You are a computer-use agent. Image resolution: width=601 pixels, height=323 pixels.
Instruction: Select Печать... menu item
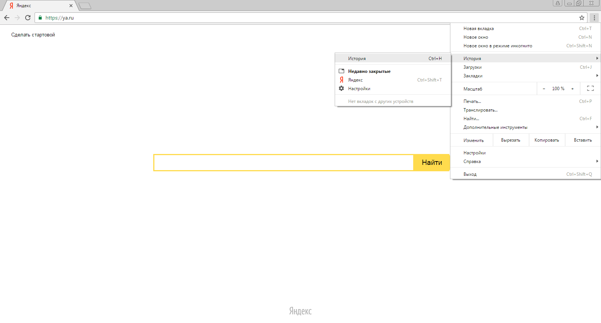click(525, 101)
